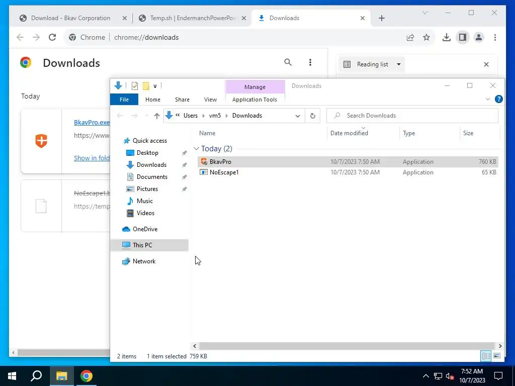The width and height of the screenshot is (515, 386).
Task: Sort by Name column header
Action: coord(207,133)
